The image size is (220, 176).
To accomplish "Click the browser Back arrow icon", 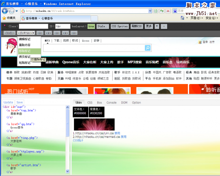I will (x=5, y=11).
